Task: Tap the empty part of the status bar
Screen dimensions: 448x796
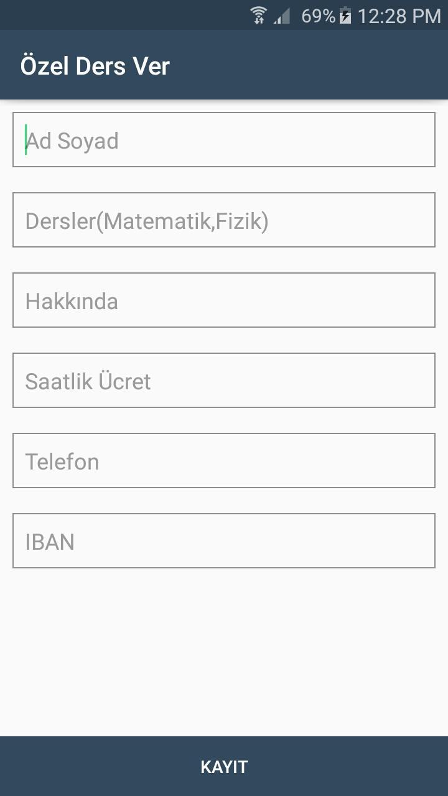Action: click(124, 15)
